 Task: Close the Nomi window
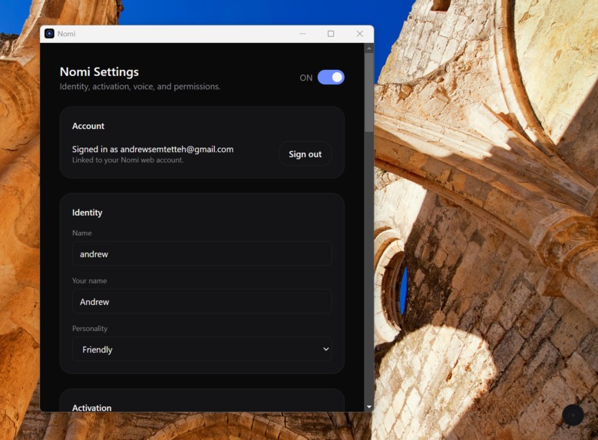(359, 34)
